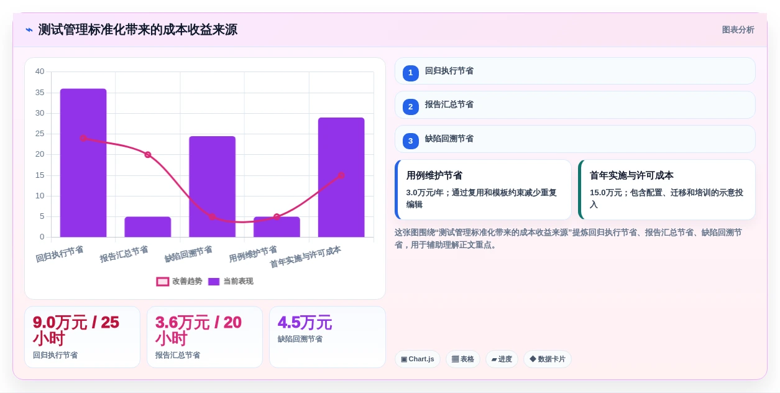Select number badge 2 for 报告汇总节省
The image size is (780, 393).
pos(411,107)
